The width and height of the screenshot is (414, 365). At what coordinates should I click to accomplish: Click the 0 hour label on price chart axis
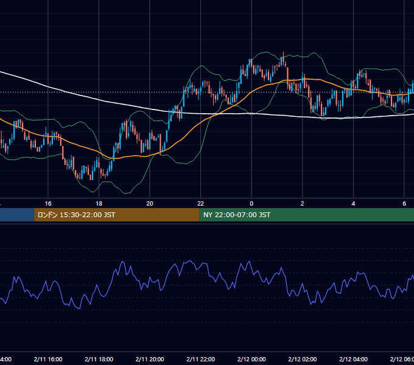(251, 203)
